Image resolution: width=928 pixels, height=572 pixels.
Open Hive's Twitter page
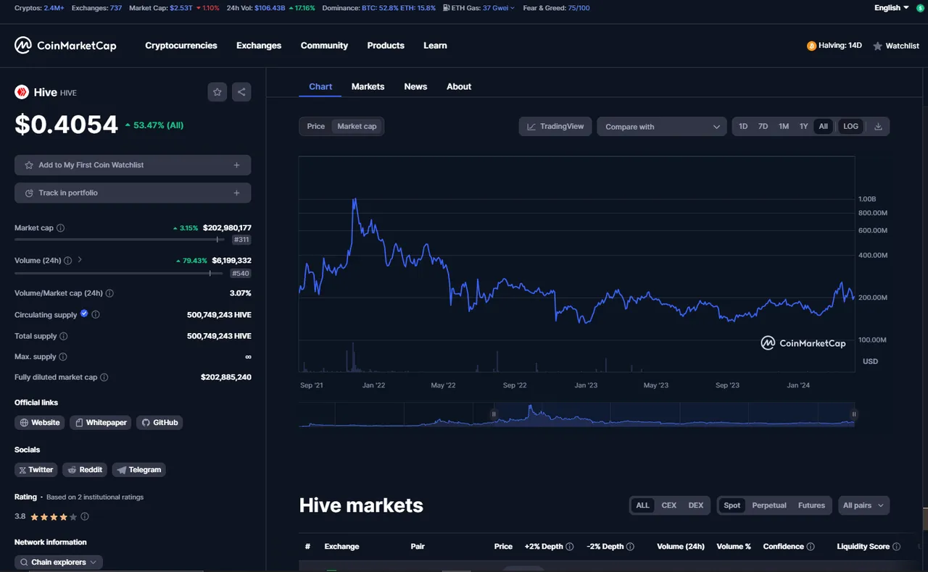click(x=36, y=470)
